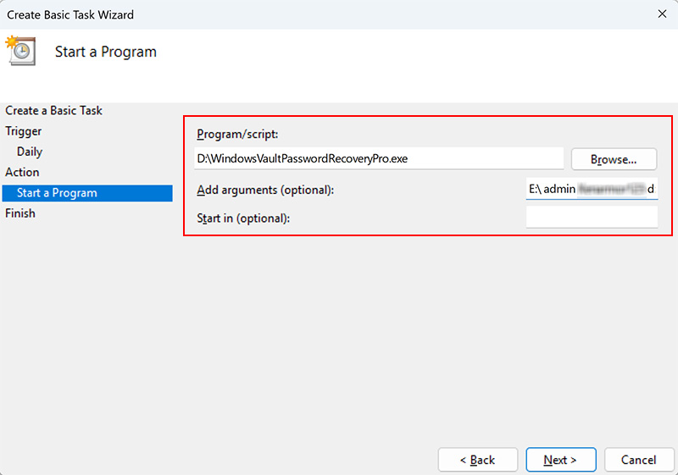Click the empty Start in field
Image resolution: width=678 pixels, height=475 pixels.
click(592, 218)
